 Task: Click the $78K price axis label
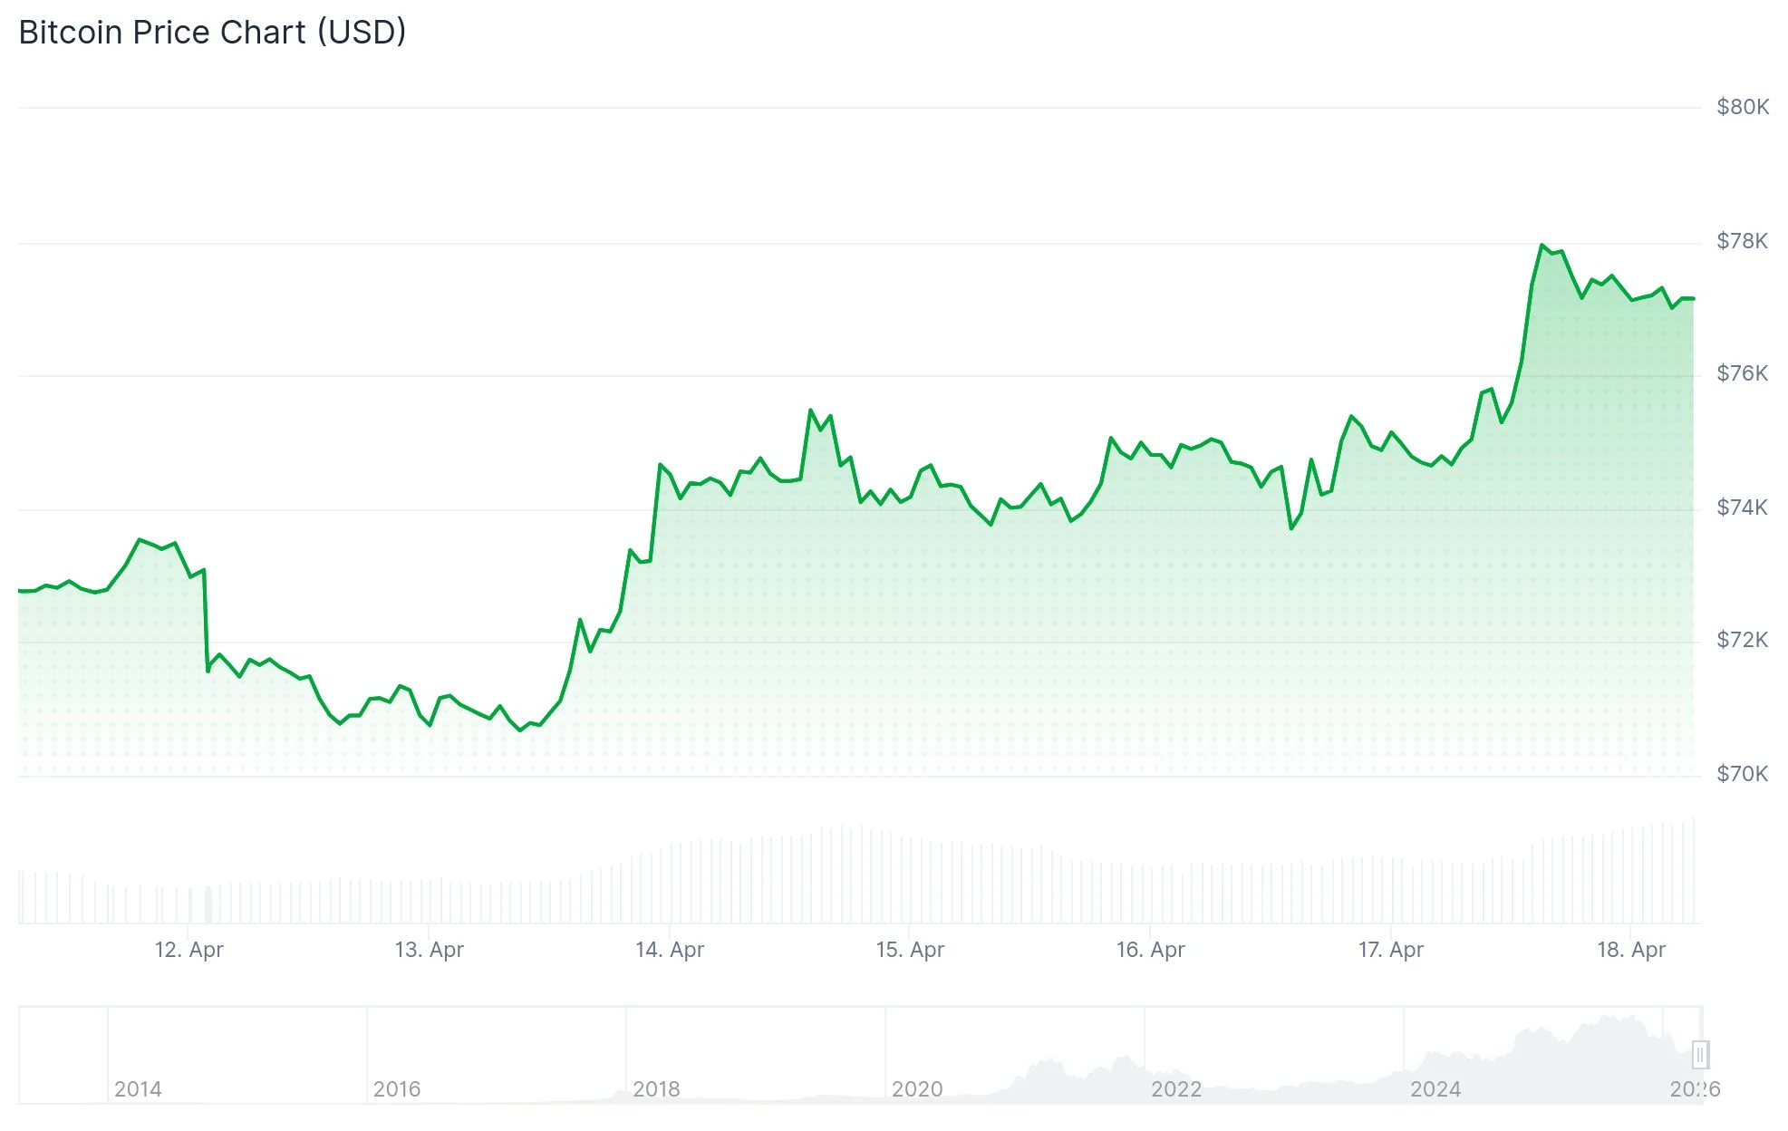pos(1742,241)
